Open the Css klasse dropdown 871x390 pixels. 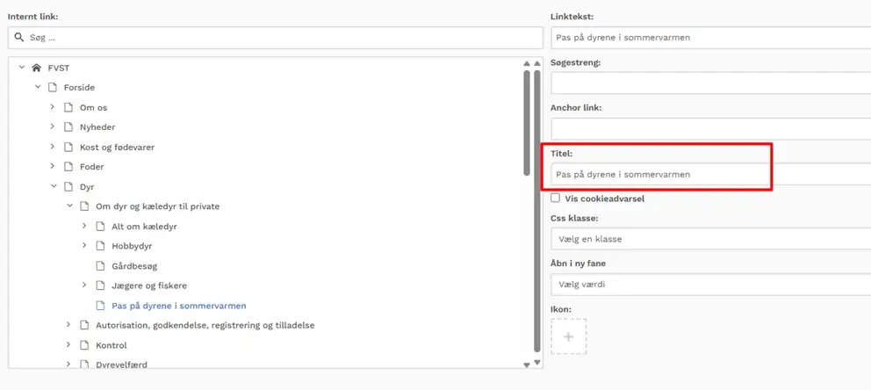pyautogui.click(x=709, y=239)
